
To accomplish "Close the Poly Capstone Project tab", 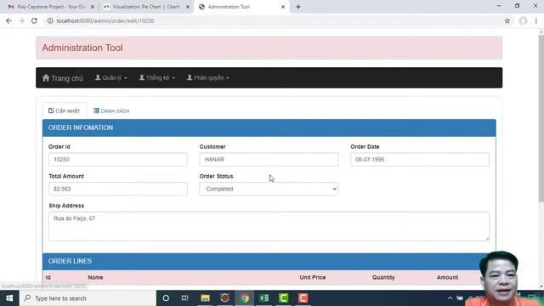I will pos(93,7).
